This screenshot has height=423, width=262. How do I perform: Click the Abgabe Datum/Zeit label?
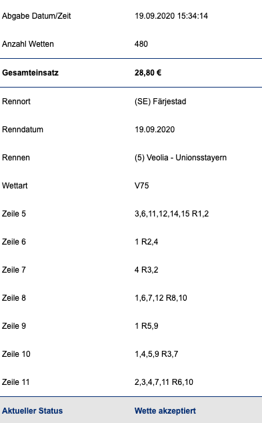(37, 16)
